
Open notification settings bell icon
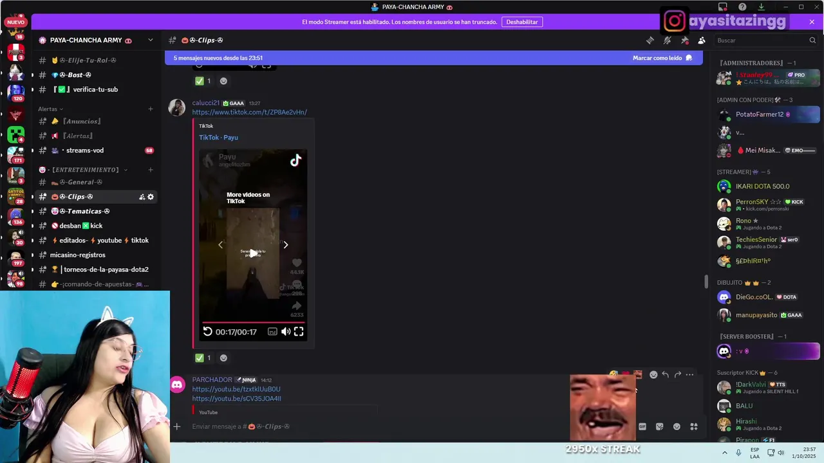(x=668, y=40)
